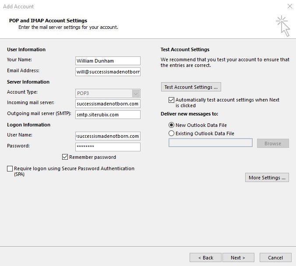Click the Email Address input field
Viewport: 296px width, 266px height.
click(x=108, y=72)
